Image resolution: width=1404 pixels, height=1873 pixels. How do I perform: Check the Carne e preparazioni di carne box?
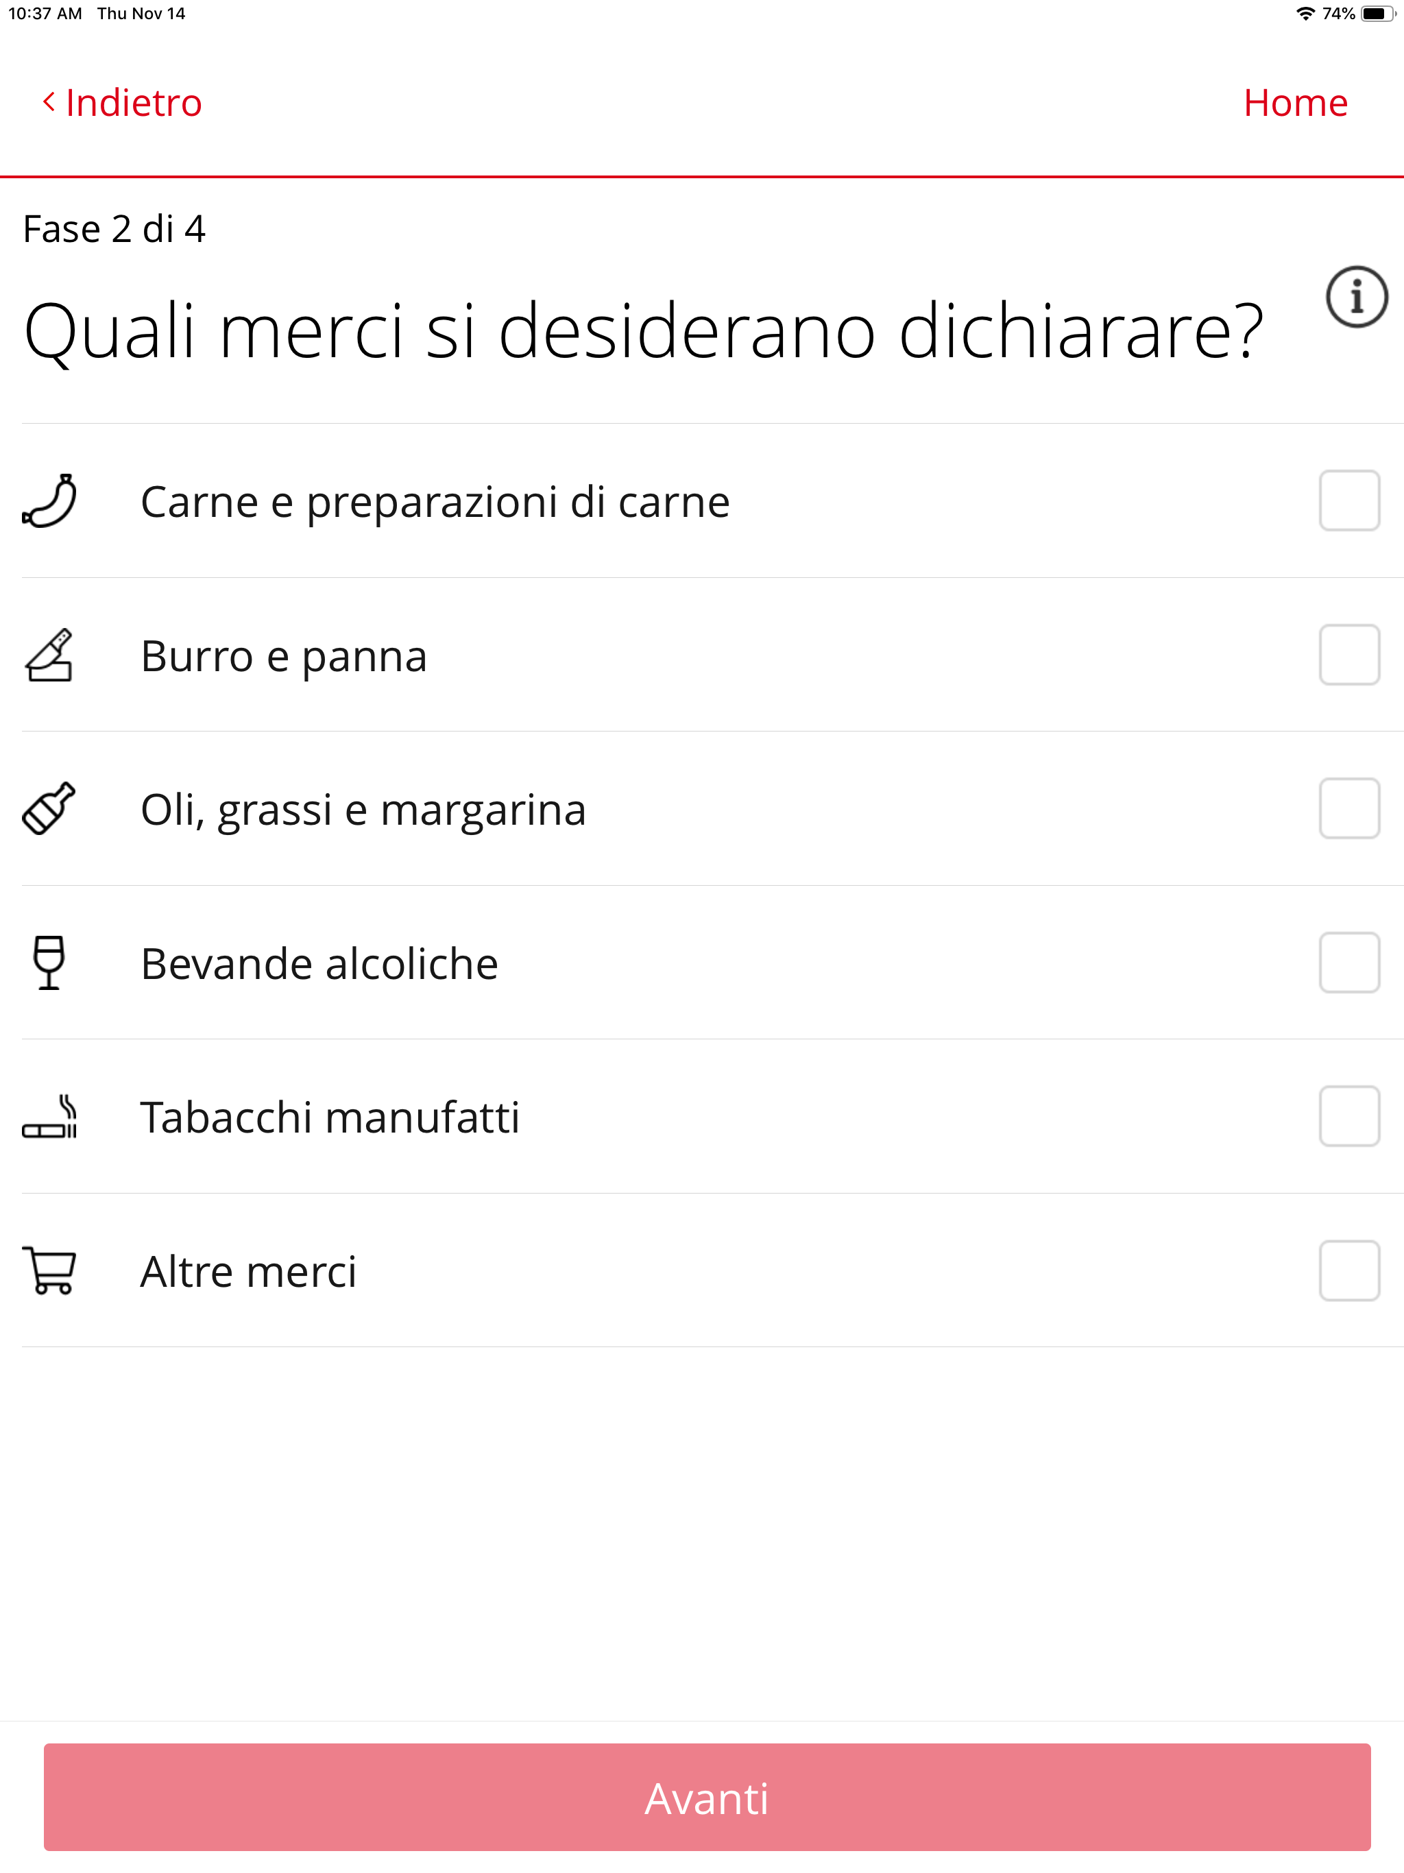(1349, 501)
